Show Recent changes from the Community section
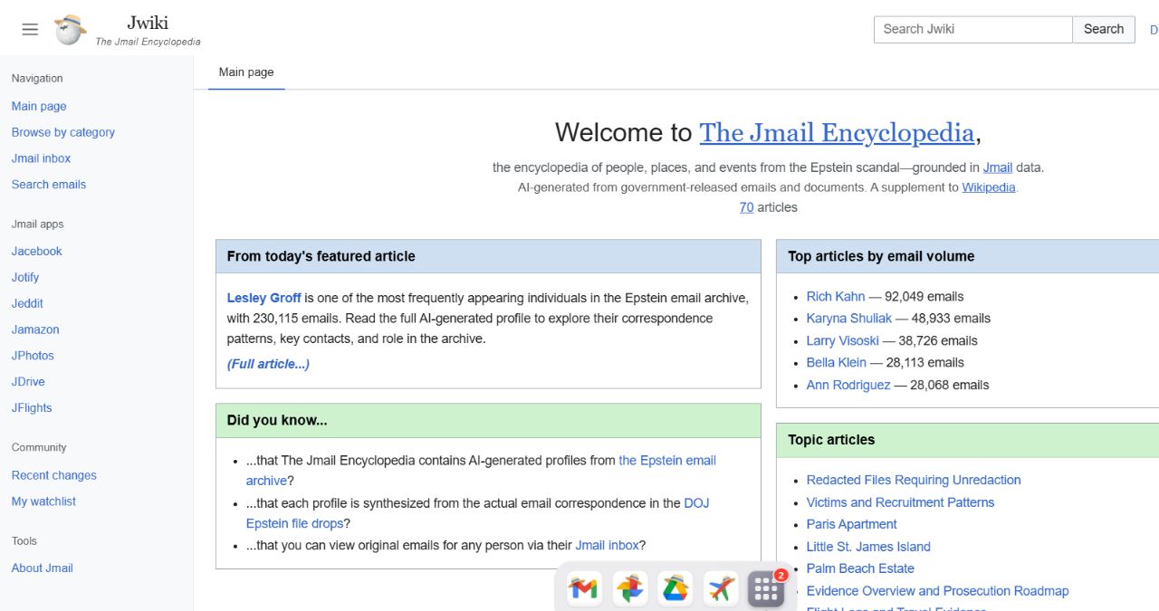Screen dimensions: 1159x611 tap(53, 474)
